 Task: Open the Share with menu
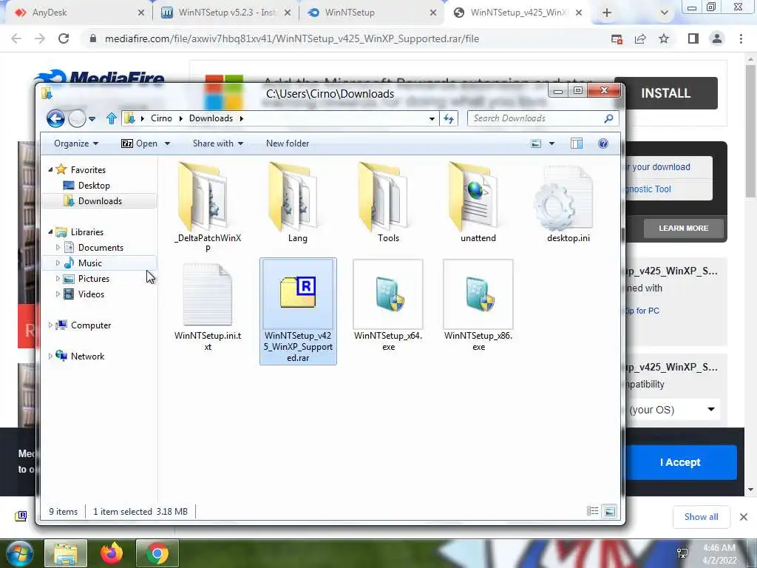(x=218, y=143)
